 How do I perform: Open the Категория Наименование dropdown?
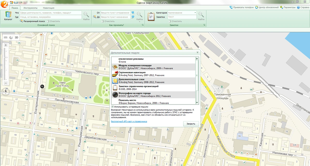[x=195, y=13]
